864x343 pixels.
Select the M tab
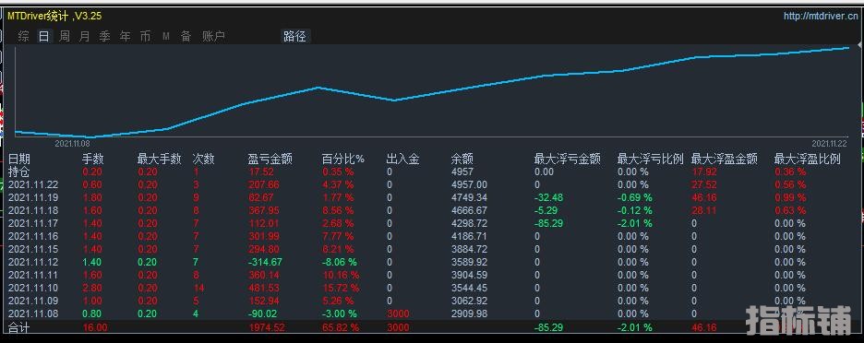[x=166, y=36]
